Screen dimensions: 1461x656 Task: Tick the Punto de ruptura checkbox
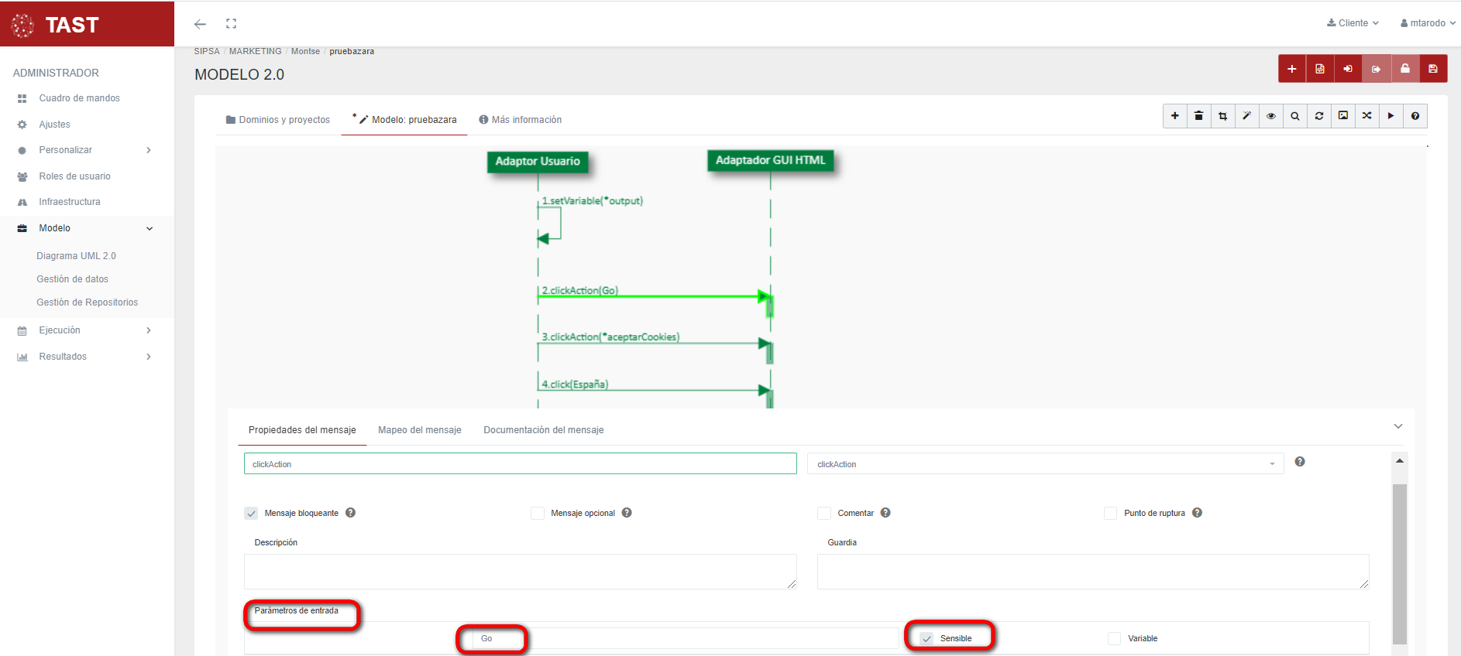tap(1110, 513)
